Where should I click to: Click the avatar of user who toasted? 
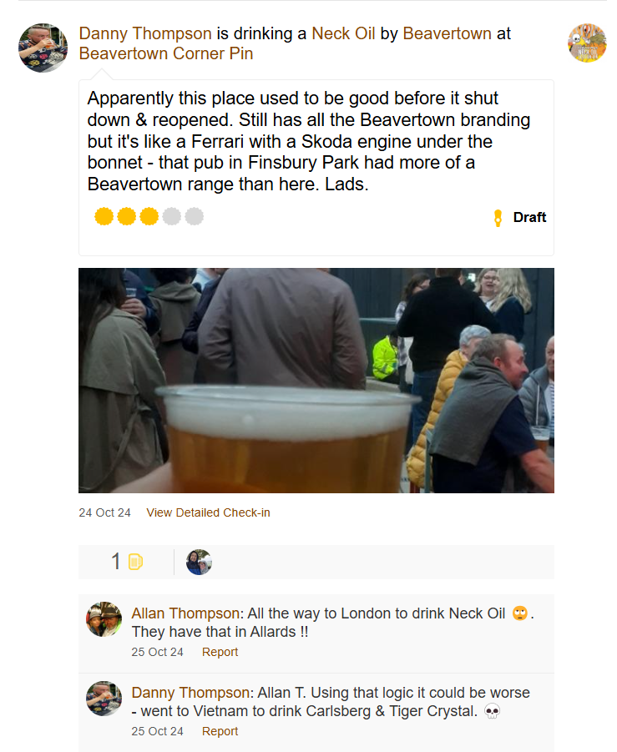click(199, 563)
